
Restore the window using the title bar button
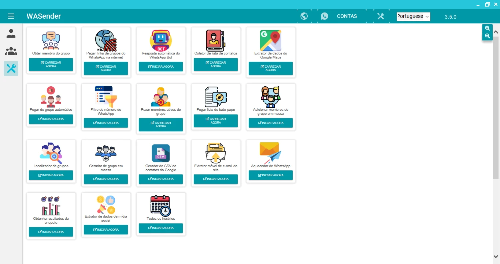coord(487,4)
